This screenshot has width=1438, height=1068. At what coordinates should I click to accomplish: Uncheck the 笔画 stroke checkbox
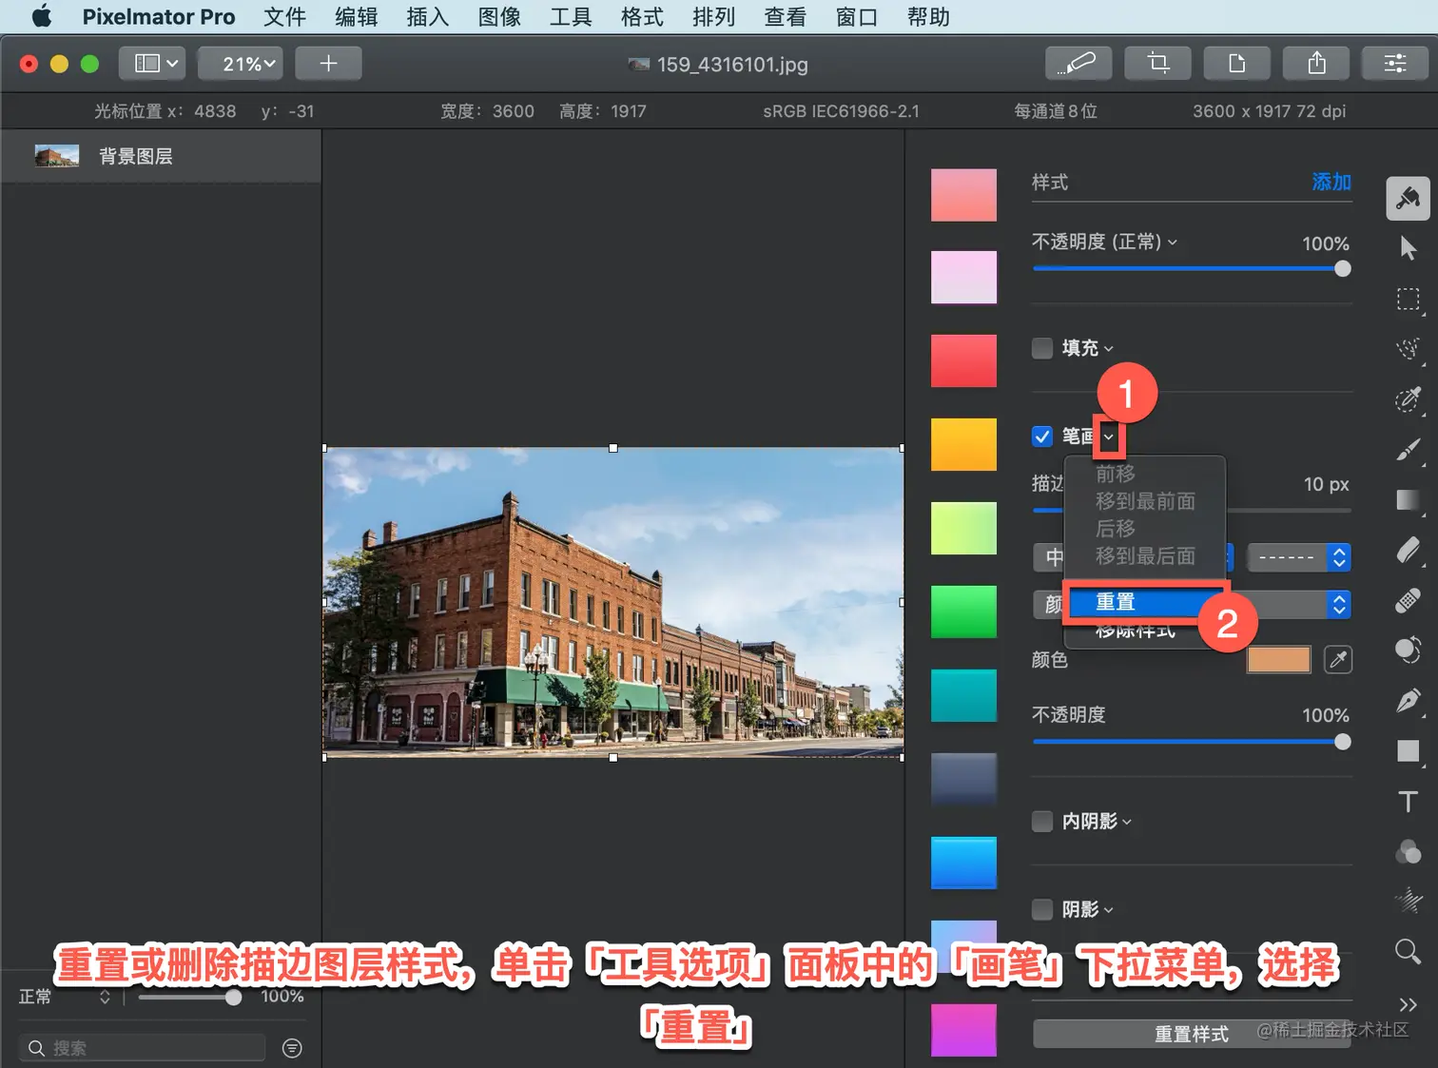click(x=1042, y=437)
